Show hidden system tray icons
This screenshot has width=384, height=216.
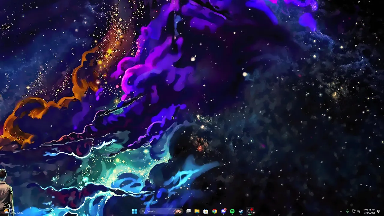341,211
